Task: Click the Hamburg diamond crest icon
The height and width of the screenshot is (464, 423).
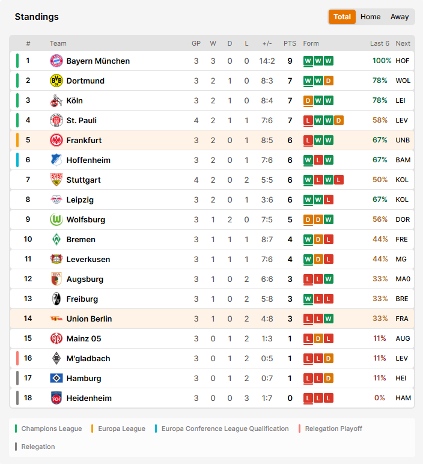Action: tap(56, 378)
